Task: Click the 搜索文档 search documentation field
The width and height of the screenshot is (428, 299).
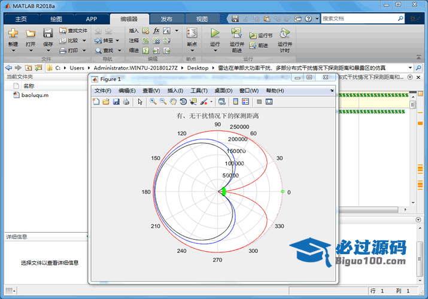Action: pyautogui.click(x=359, y=19)
